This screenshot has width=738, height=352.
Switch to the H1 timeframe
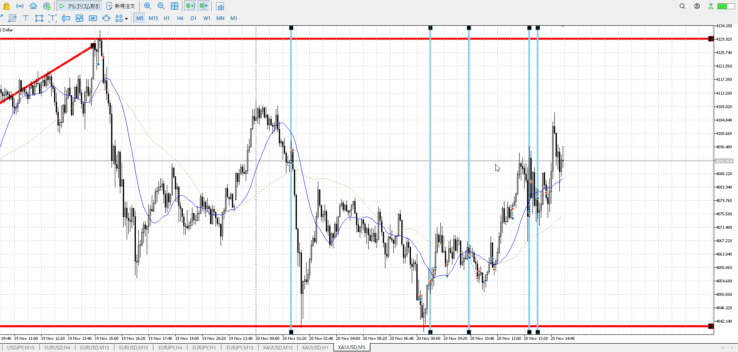click(x=166, y=18)
